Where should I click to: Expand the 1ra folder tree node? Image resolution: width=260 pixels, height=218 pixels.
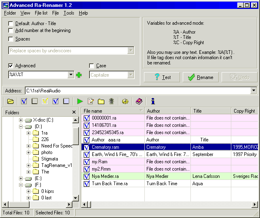click(29, 133)
